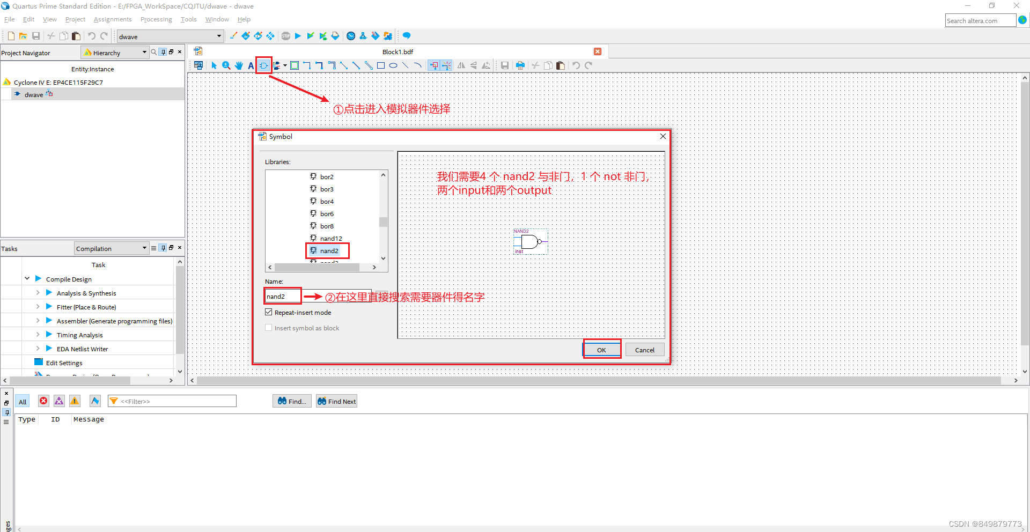Filter messages by critical warnings icon
The image size is (1030, 532).
59,401
